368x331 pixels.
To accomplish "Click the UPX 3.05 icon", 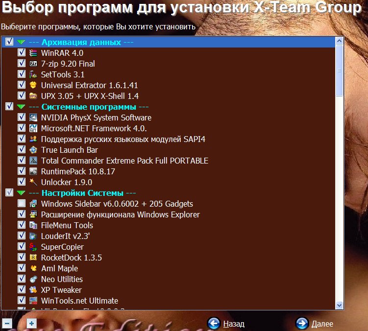I will coord(33,96).
